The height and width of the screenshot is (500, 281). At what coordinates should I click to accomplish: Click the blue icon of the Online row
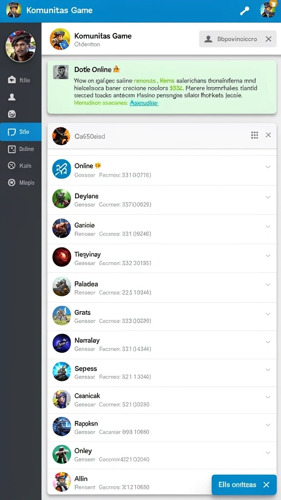point(61,169)
